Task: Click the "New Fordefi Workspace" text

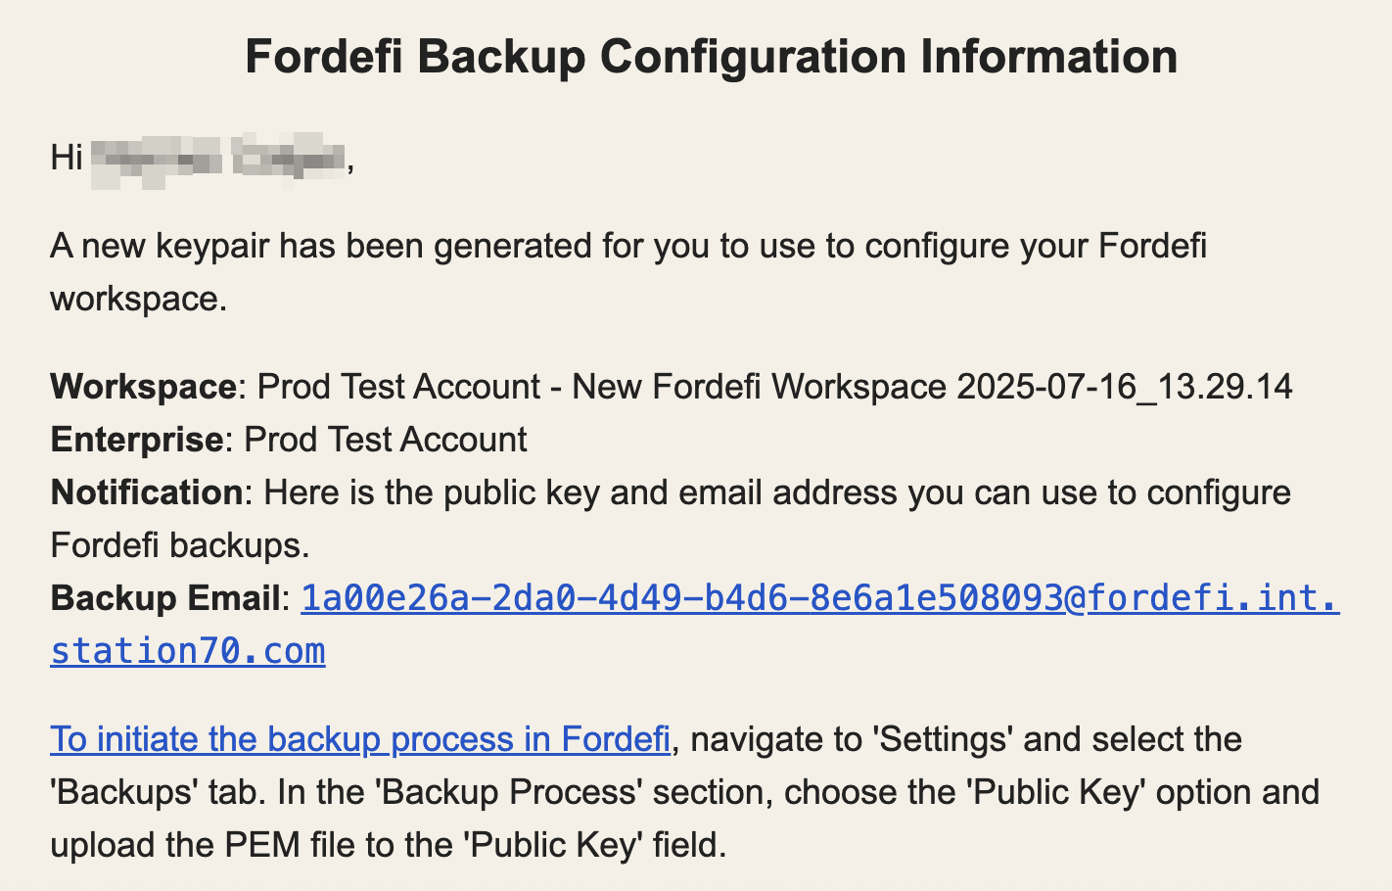Action: point(759,387)
